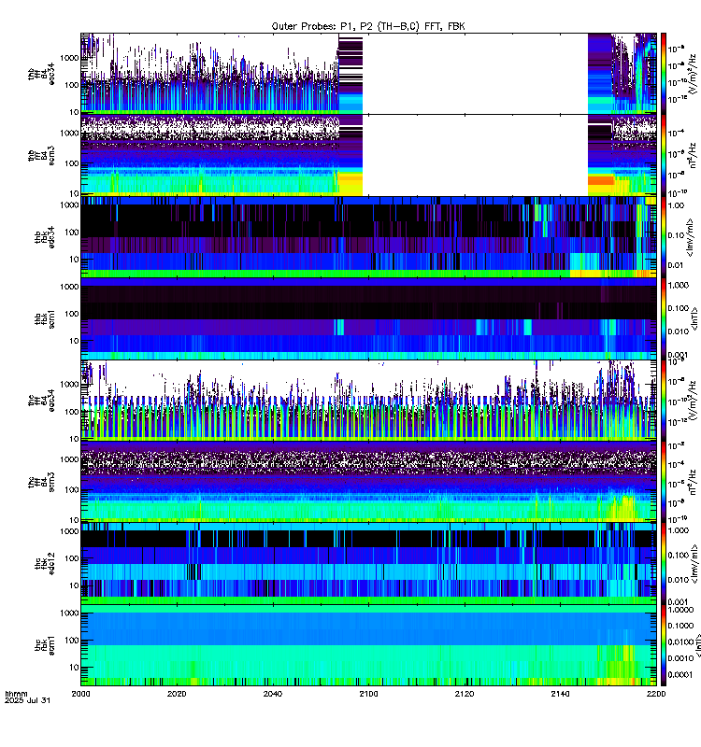Screen dimensions: 701x747
Task: Click the "2140" time axis label
Action: point(560,694)
